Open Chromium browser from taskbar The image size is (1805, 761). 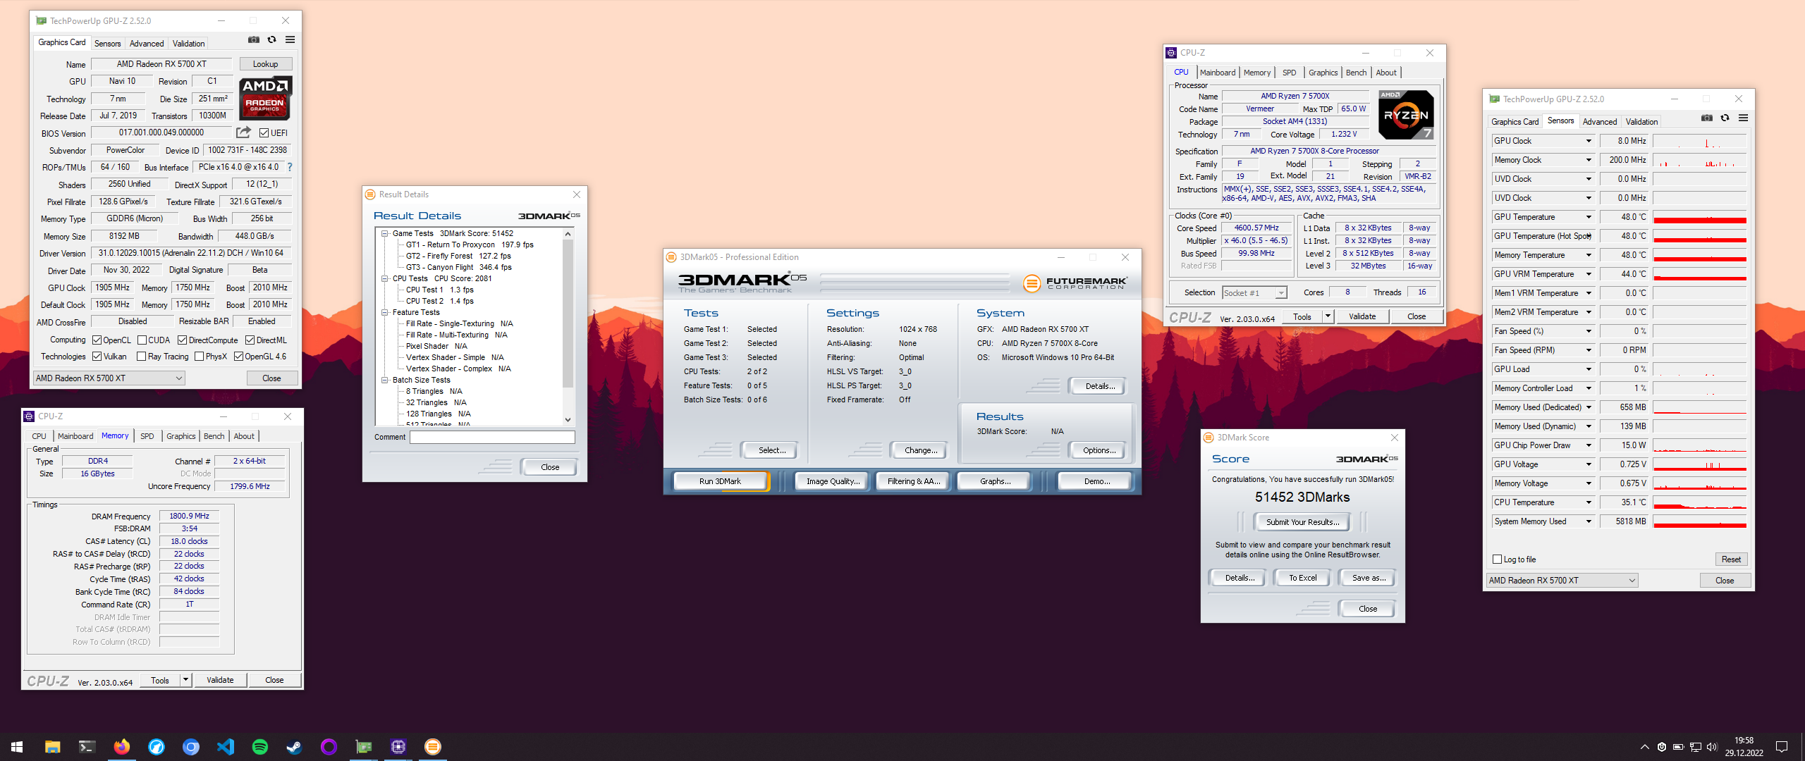click(x=190, y=747)
